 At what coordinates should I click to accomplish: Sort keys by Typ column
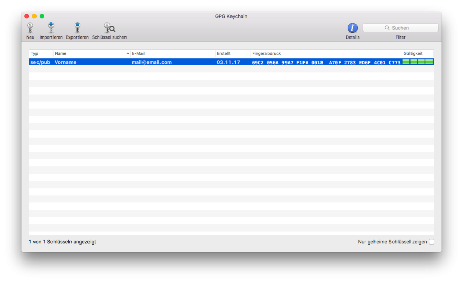[40, 53]
